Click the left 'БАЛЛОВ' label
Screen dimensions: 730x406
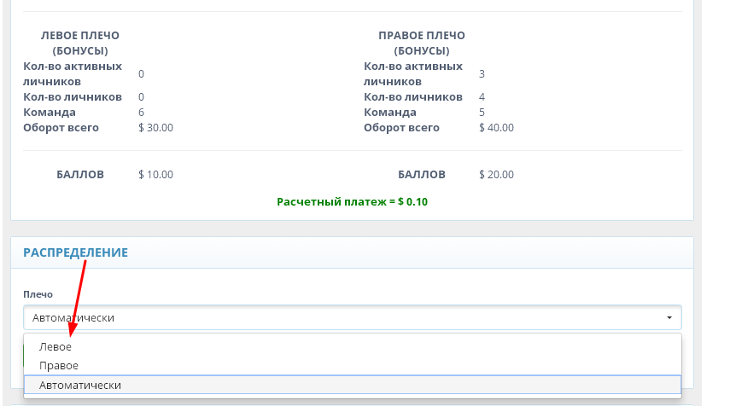[80, 174]
